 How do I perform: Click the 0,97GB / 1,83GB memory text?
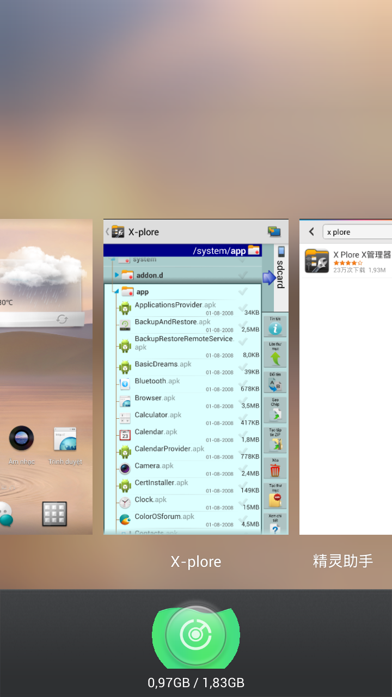pos(196,682)
